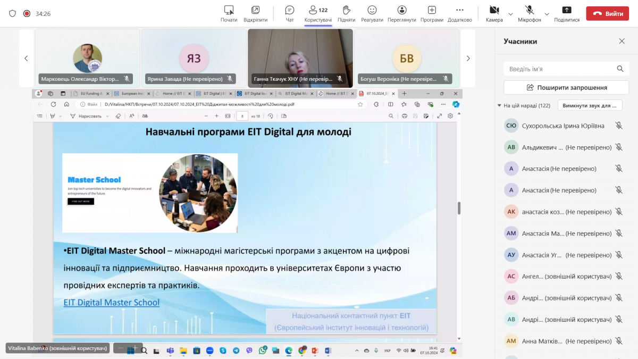Follow the EIT Digital Master School link
638x359 pixels.
(x=111, y=302)
